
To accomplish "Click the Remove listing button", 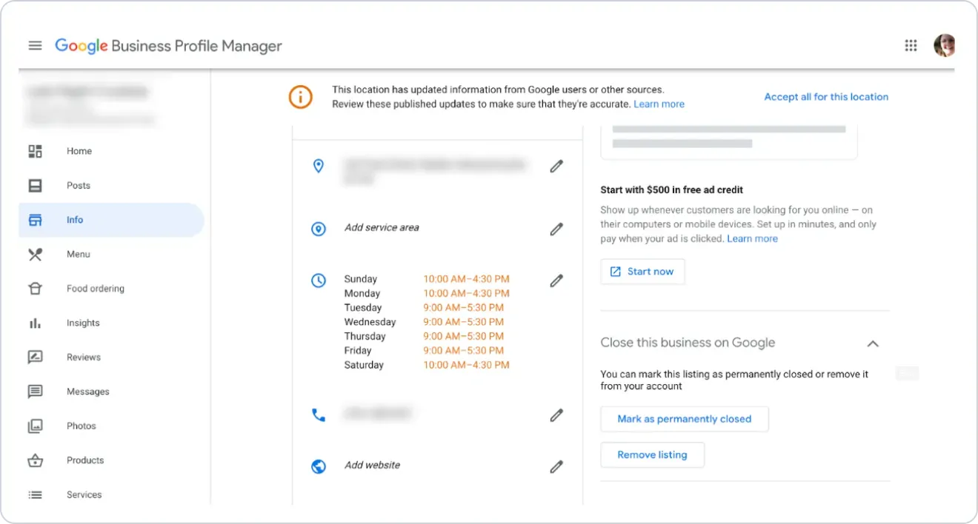I will coord(652,455).
